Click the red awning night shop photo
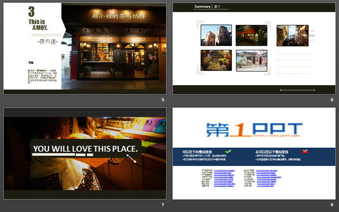 point(251,35)
